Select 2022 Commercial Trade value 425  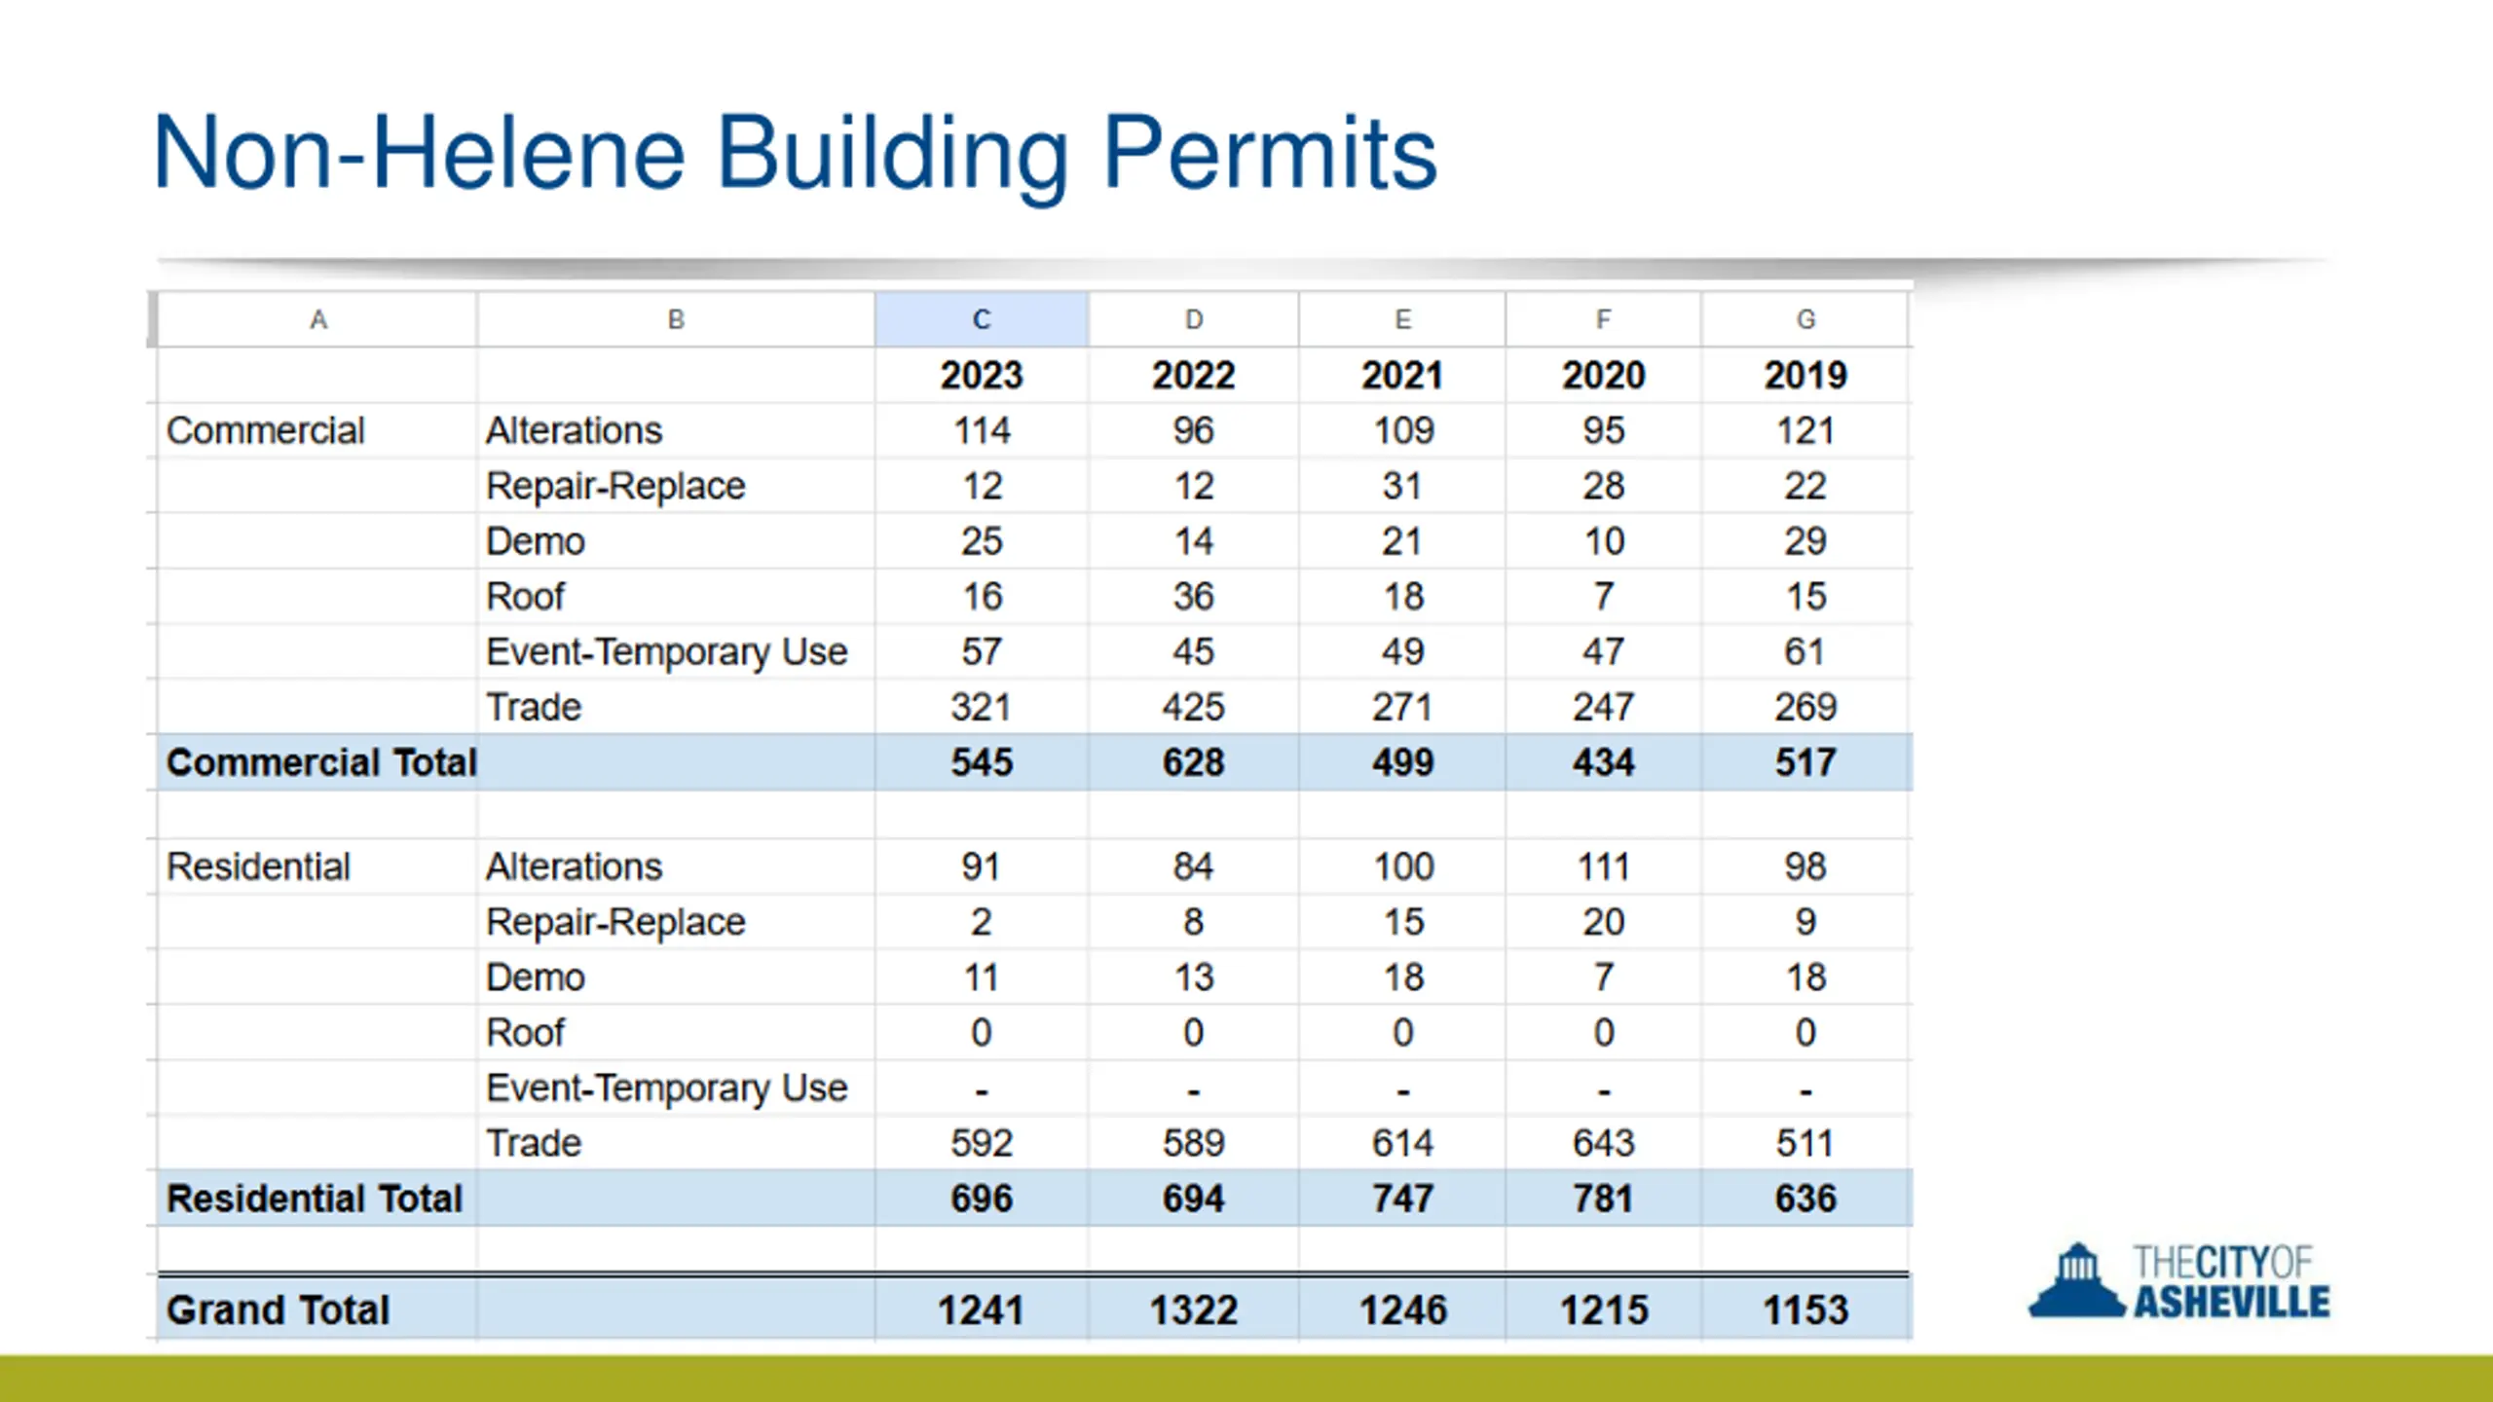(x=1193, y=707)
